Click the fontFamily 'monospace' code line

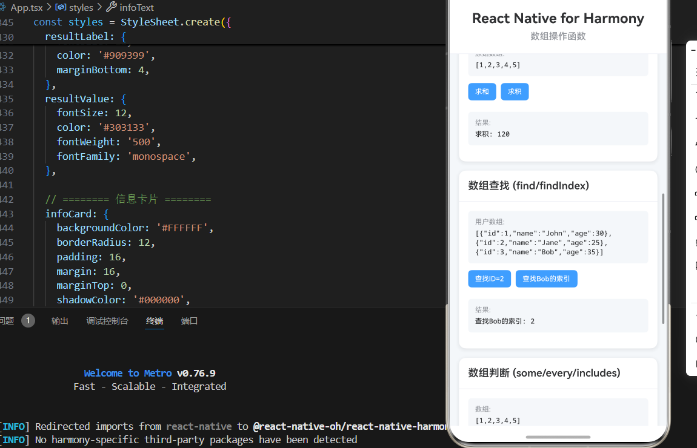pyautogui.click(x=126, y=156)
